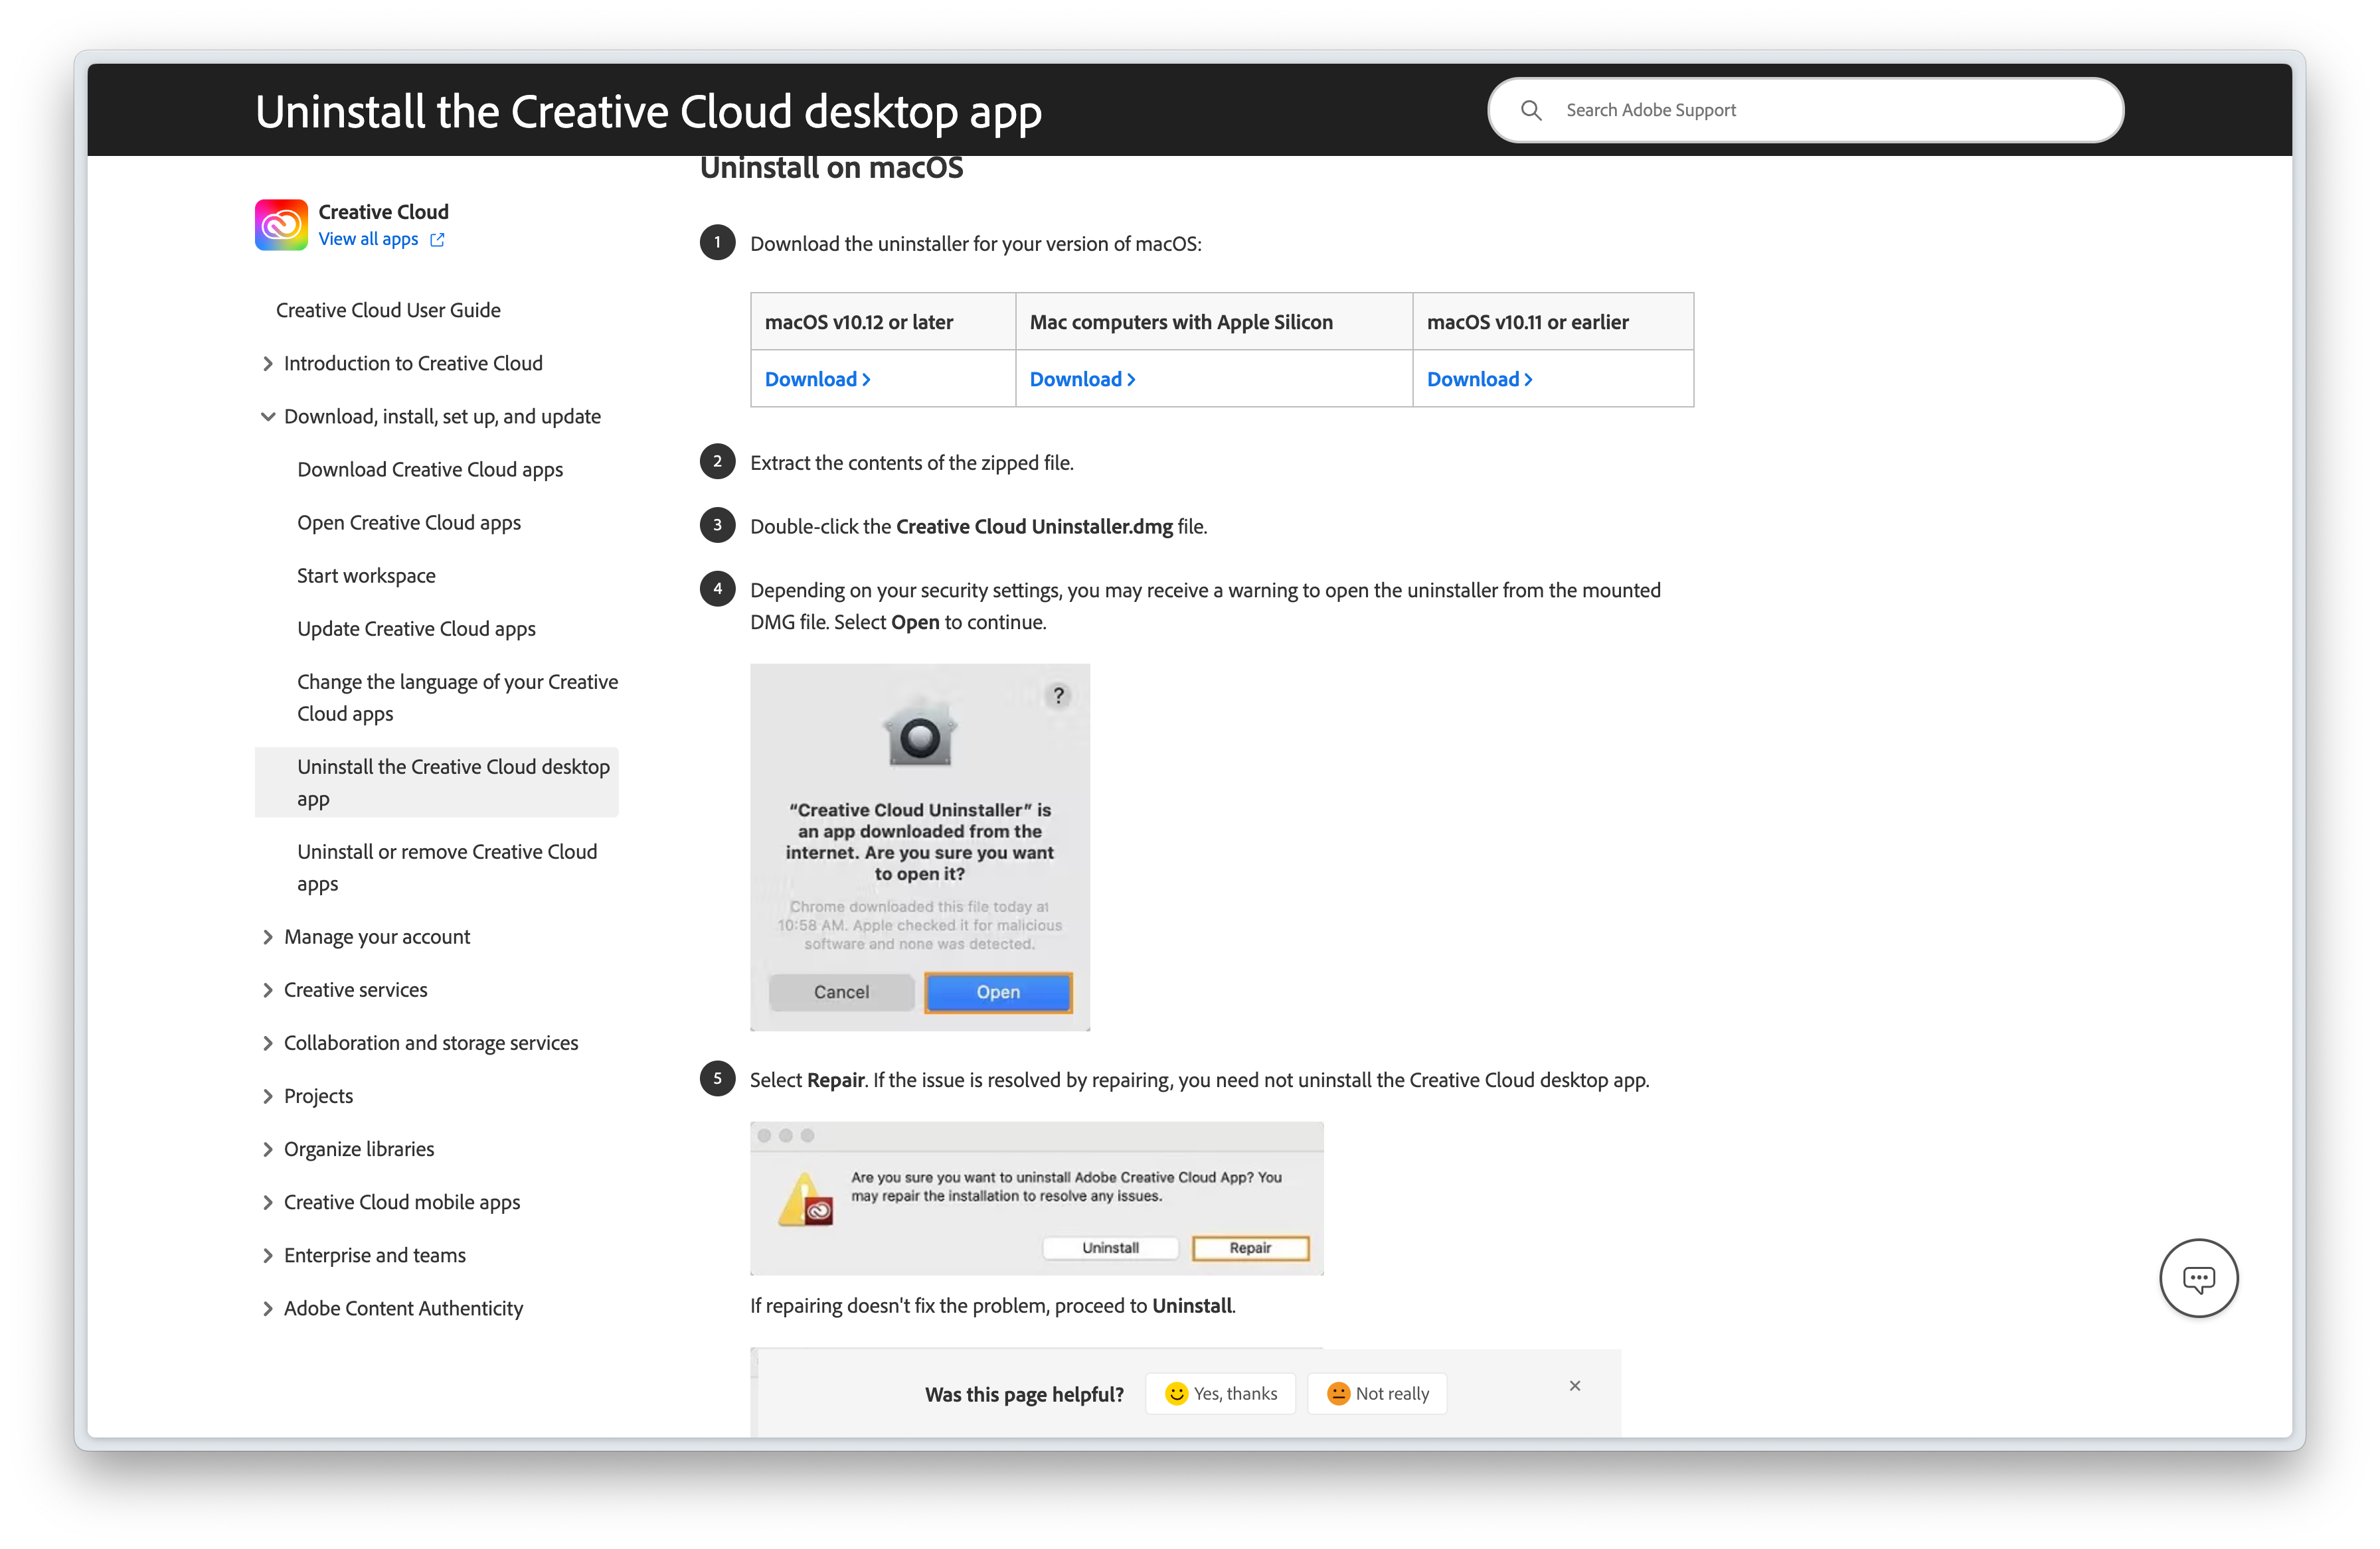Open Creative Cloud User Guide
Viewport: 2380px width, 1549px height.
(388, 310)
